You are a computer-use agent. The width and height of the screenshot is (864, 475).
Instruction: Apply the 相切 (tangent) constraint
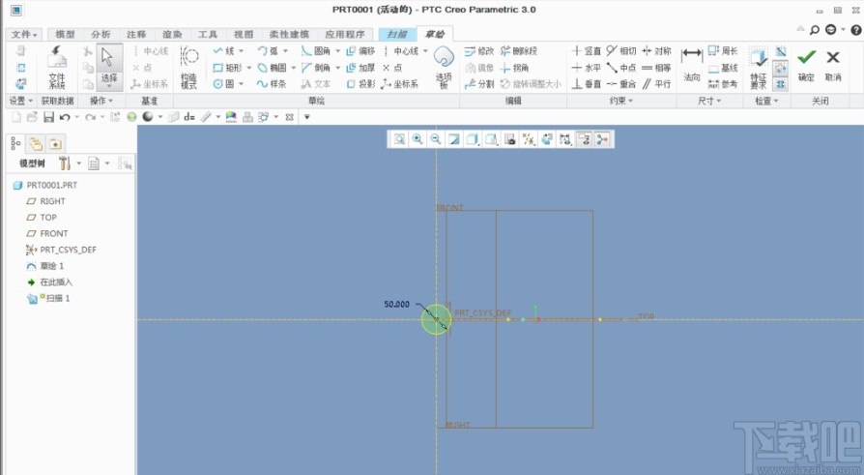click(x=620, y=51)
